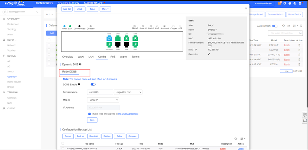Refresh the configuration backup list

coord(236,139)
